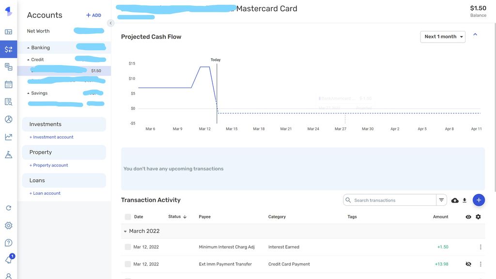Select the Calendar icon in the sidebar

(8, 84)
